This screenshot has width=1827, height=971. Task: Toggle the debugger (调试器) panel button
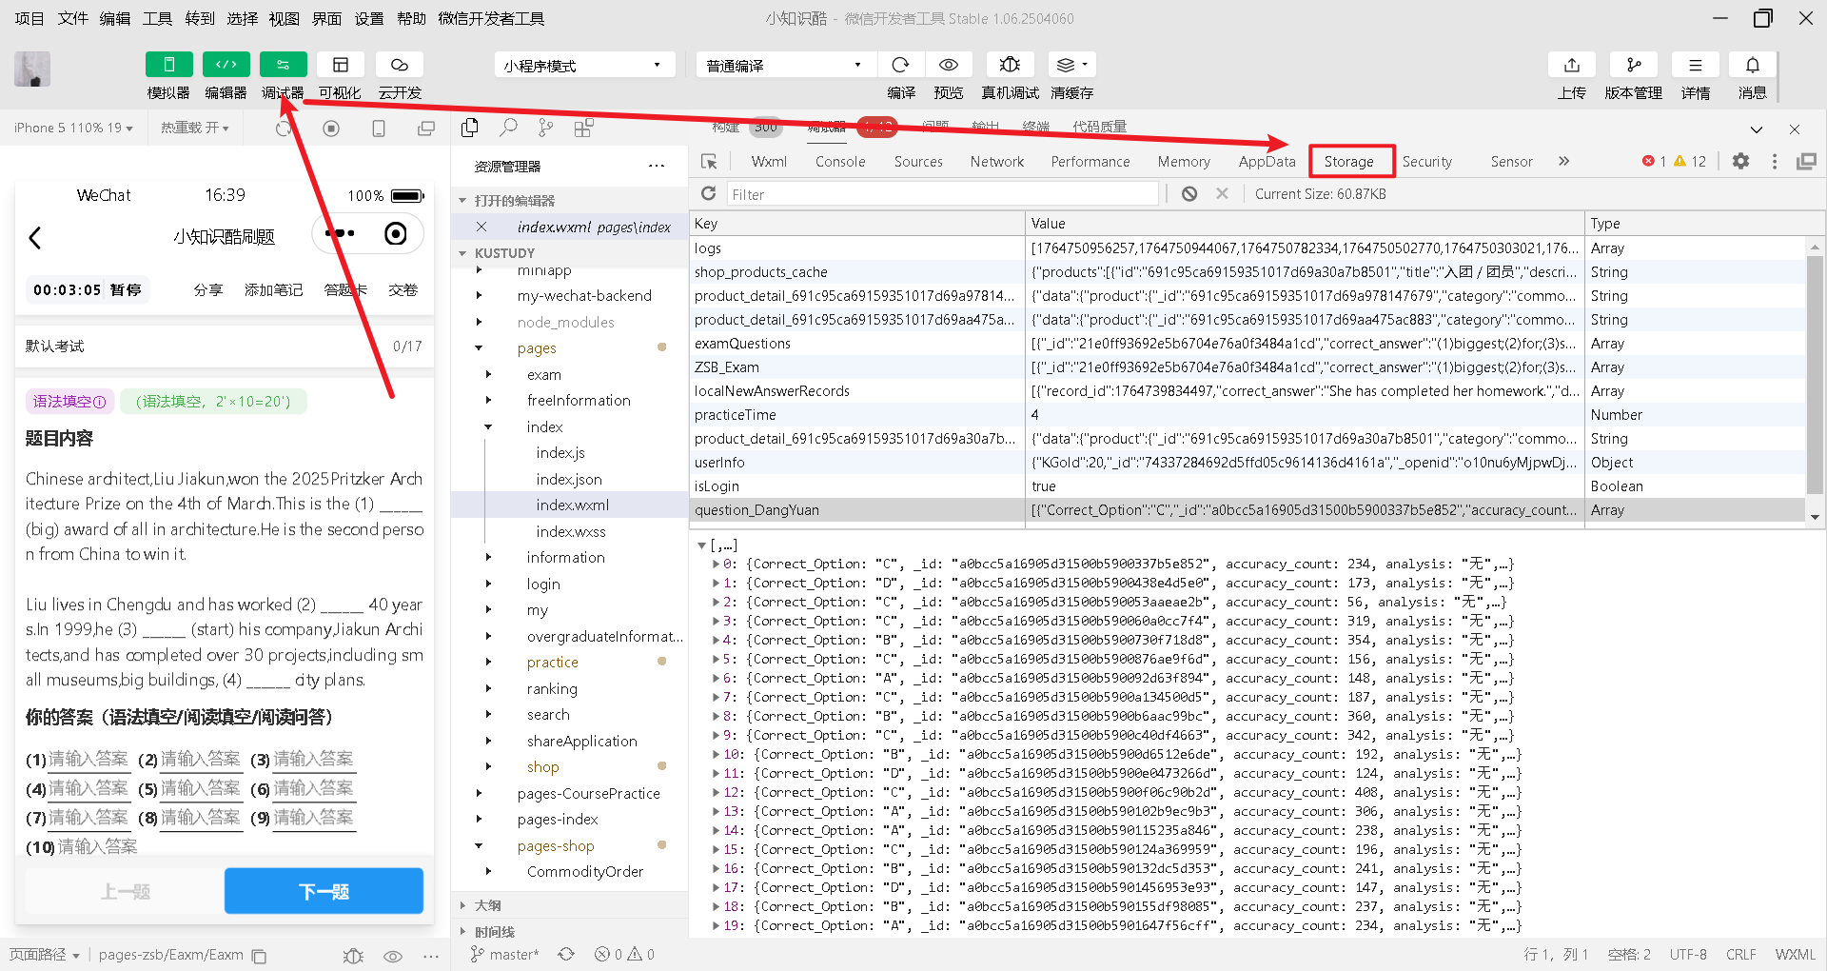(x=283, y=65)
